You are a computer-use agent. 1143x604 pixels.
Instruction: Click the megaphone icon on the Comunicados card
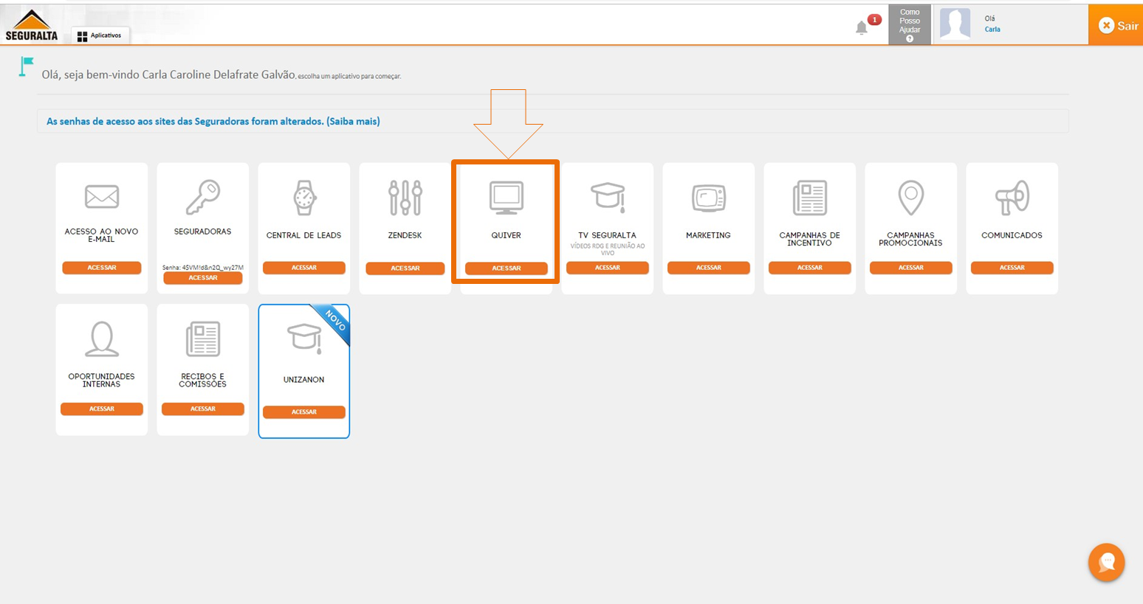pyautogui.click(x=1012, y=198)
